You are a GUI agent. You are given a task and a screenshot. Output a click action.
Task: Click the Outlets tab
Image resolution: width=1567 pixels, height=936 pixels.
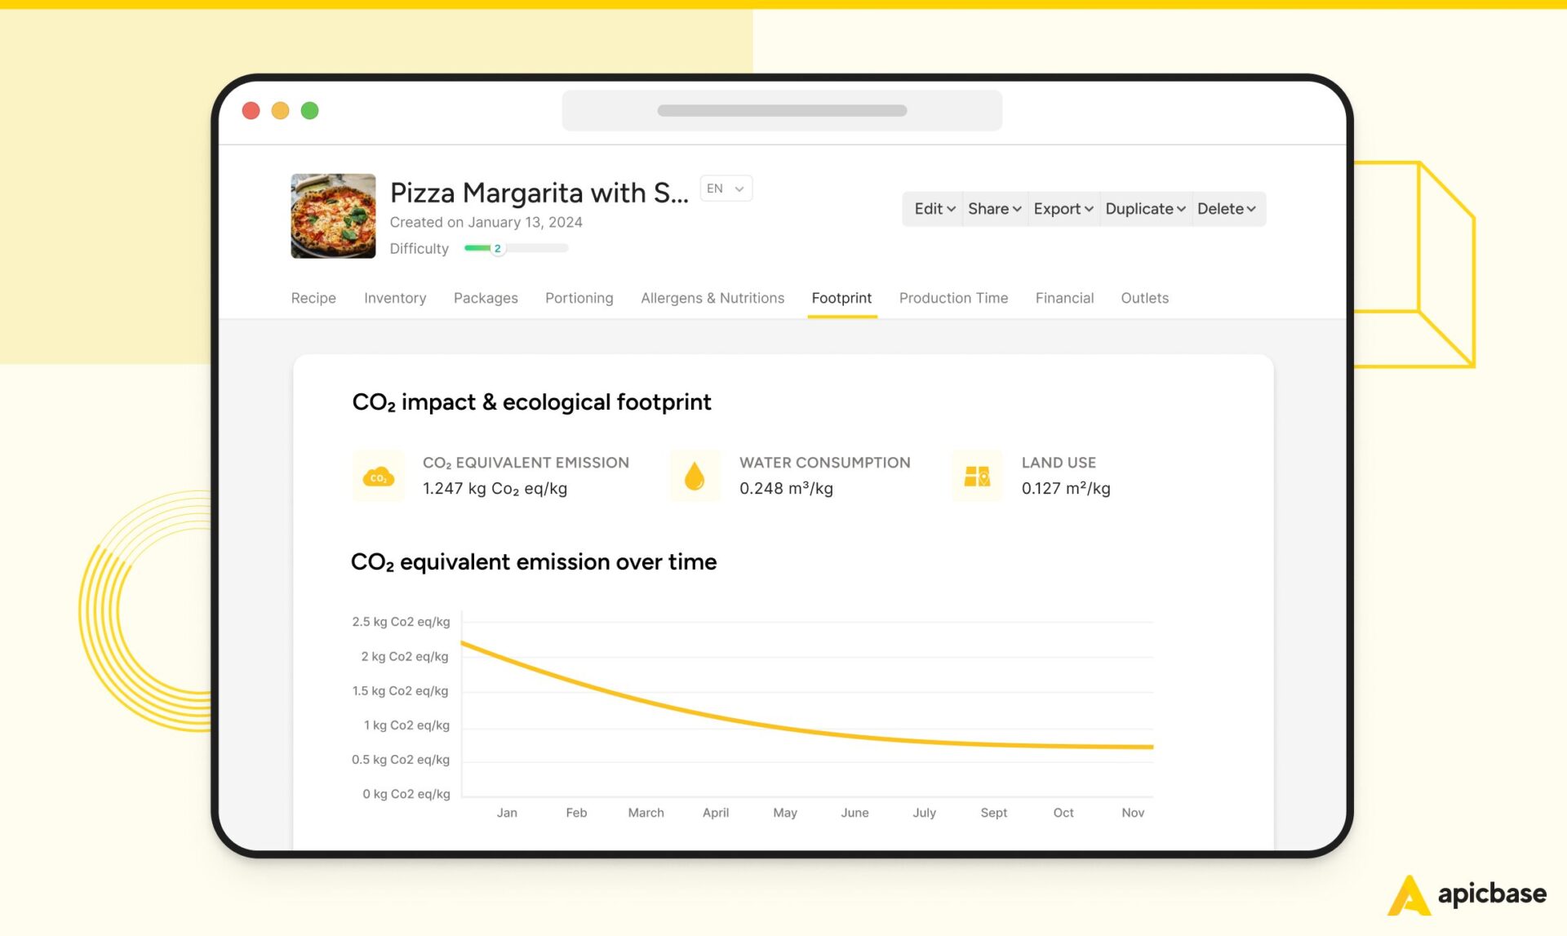[x=1144, y=298]
